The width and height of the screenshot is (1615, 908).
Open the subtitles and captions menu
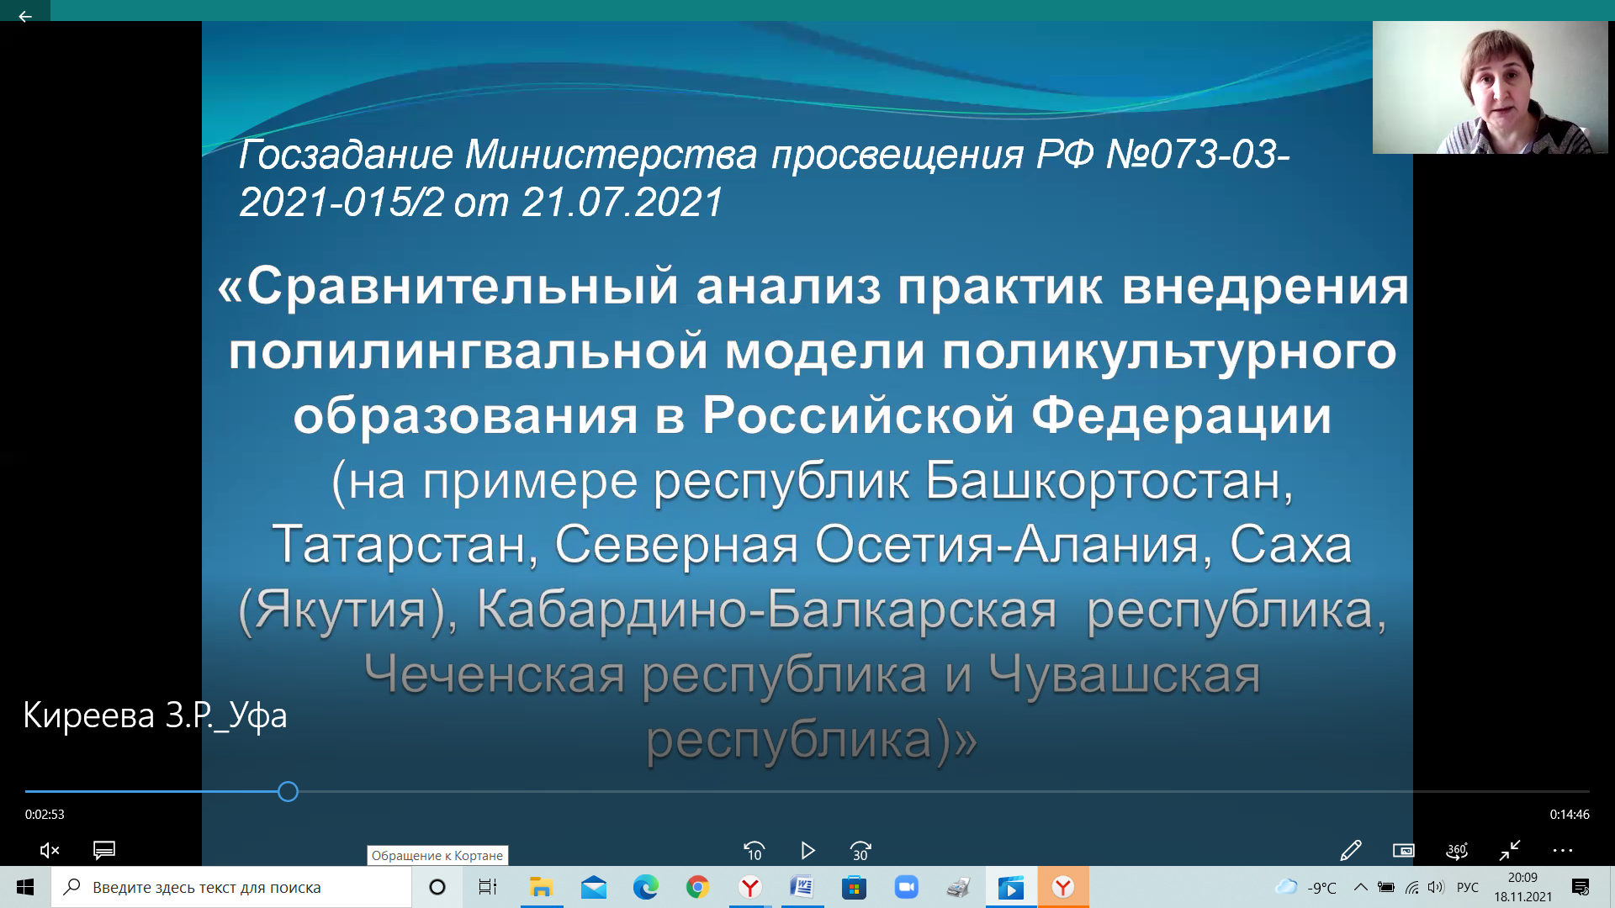click(104, 850)
